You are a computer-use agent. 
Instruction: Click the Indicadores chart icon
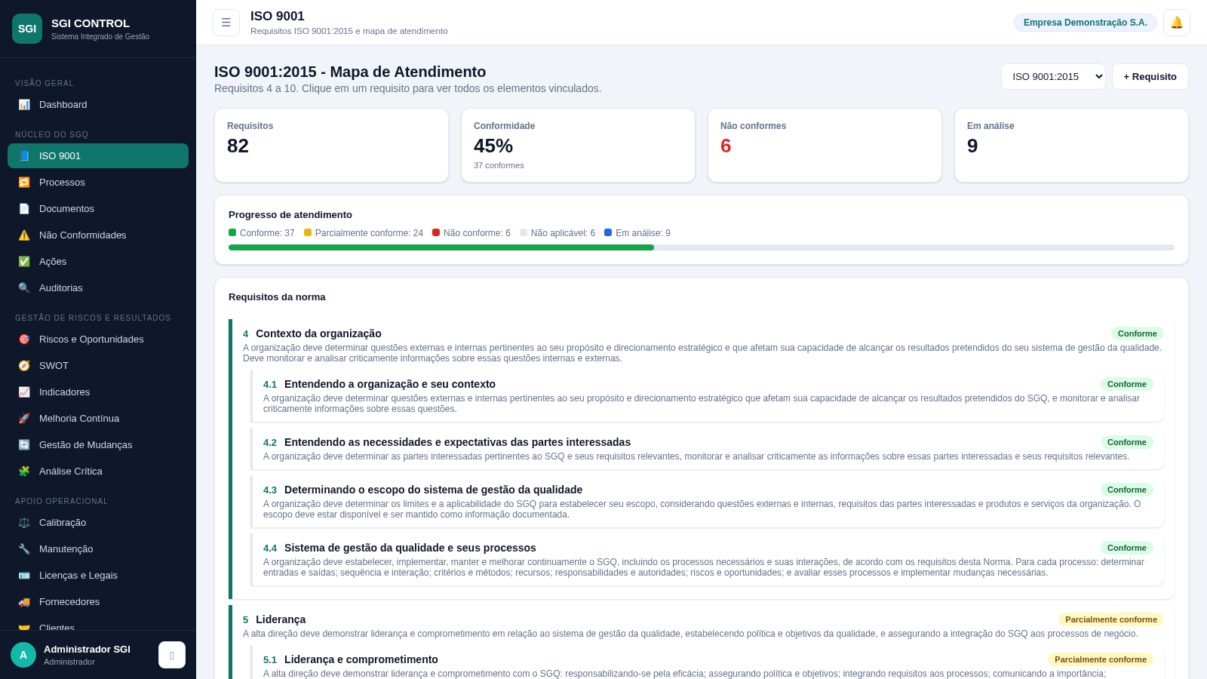[24, 392]
